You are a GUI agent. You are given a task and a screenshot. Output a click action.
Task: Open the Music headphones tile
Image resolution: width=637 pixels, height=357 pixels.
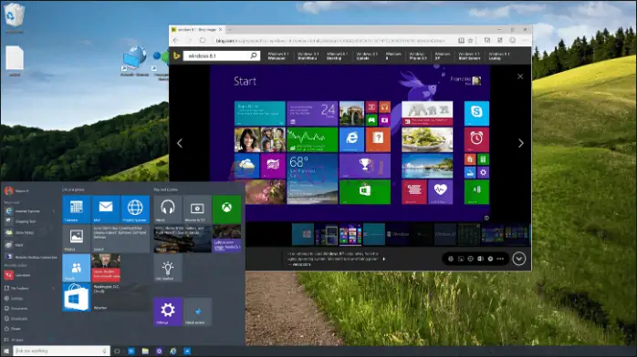click(x=167, y=209)
